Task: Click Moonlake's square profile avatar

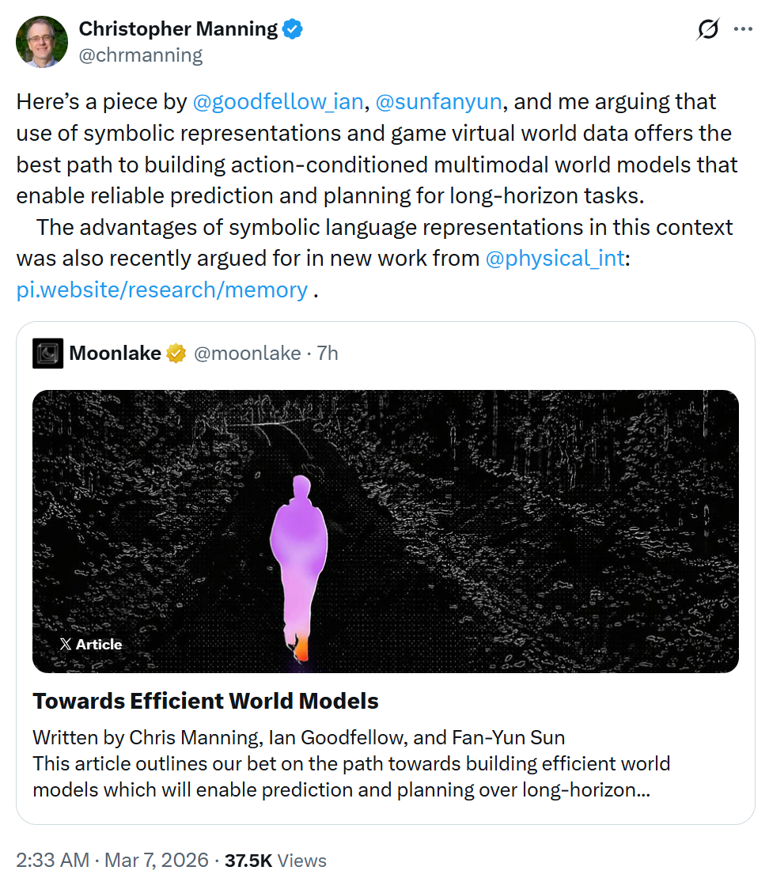Action: [x=47, y=353]
